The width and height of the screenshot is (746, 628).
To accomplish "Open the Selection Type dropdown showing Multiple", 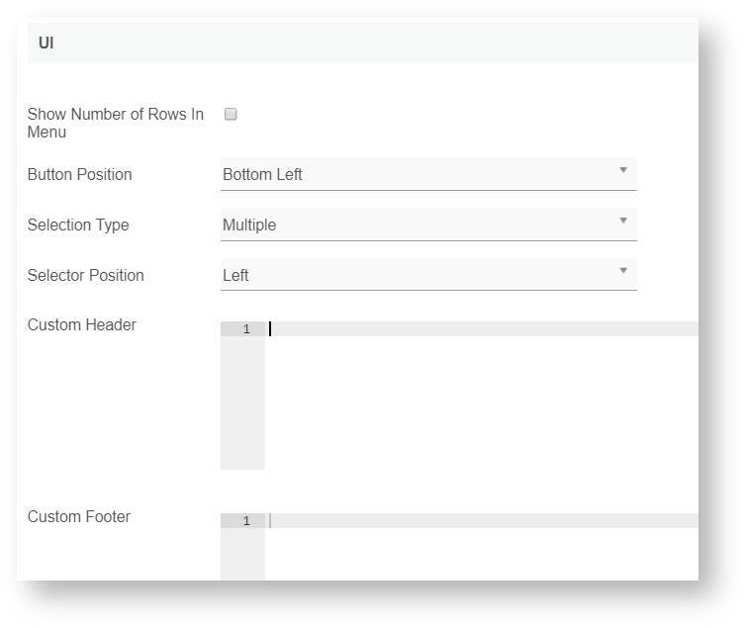I will click(416, 224).
